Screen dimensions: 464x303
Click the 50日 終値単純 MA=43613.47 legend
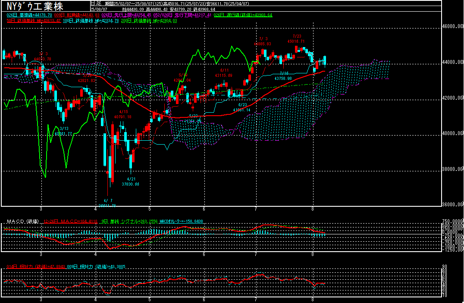pyautogui.click(x=34, y=21)
